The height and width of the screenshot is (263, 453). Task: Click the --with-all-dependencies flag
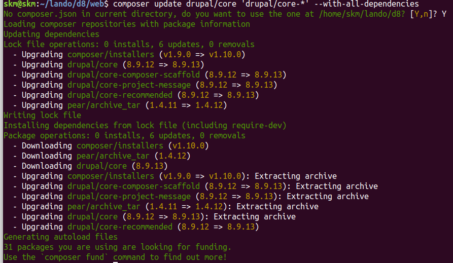click(366, 4)
